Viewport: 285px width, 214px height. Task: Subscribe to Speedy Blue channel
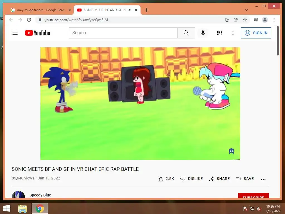[x=253, y=195]
